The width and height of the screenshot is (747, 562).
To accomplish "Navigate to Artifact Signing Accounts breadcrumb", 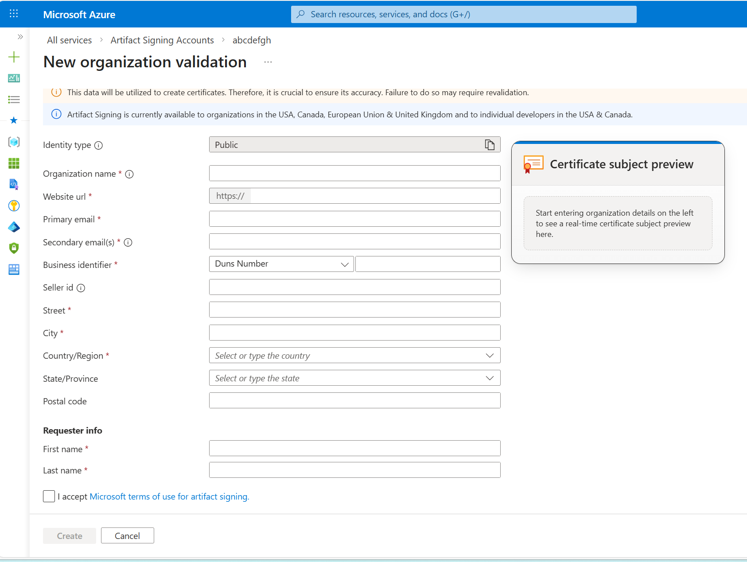I will click(x=162, y=40).
